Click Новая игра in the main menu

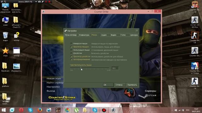[x=54, y=78]
